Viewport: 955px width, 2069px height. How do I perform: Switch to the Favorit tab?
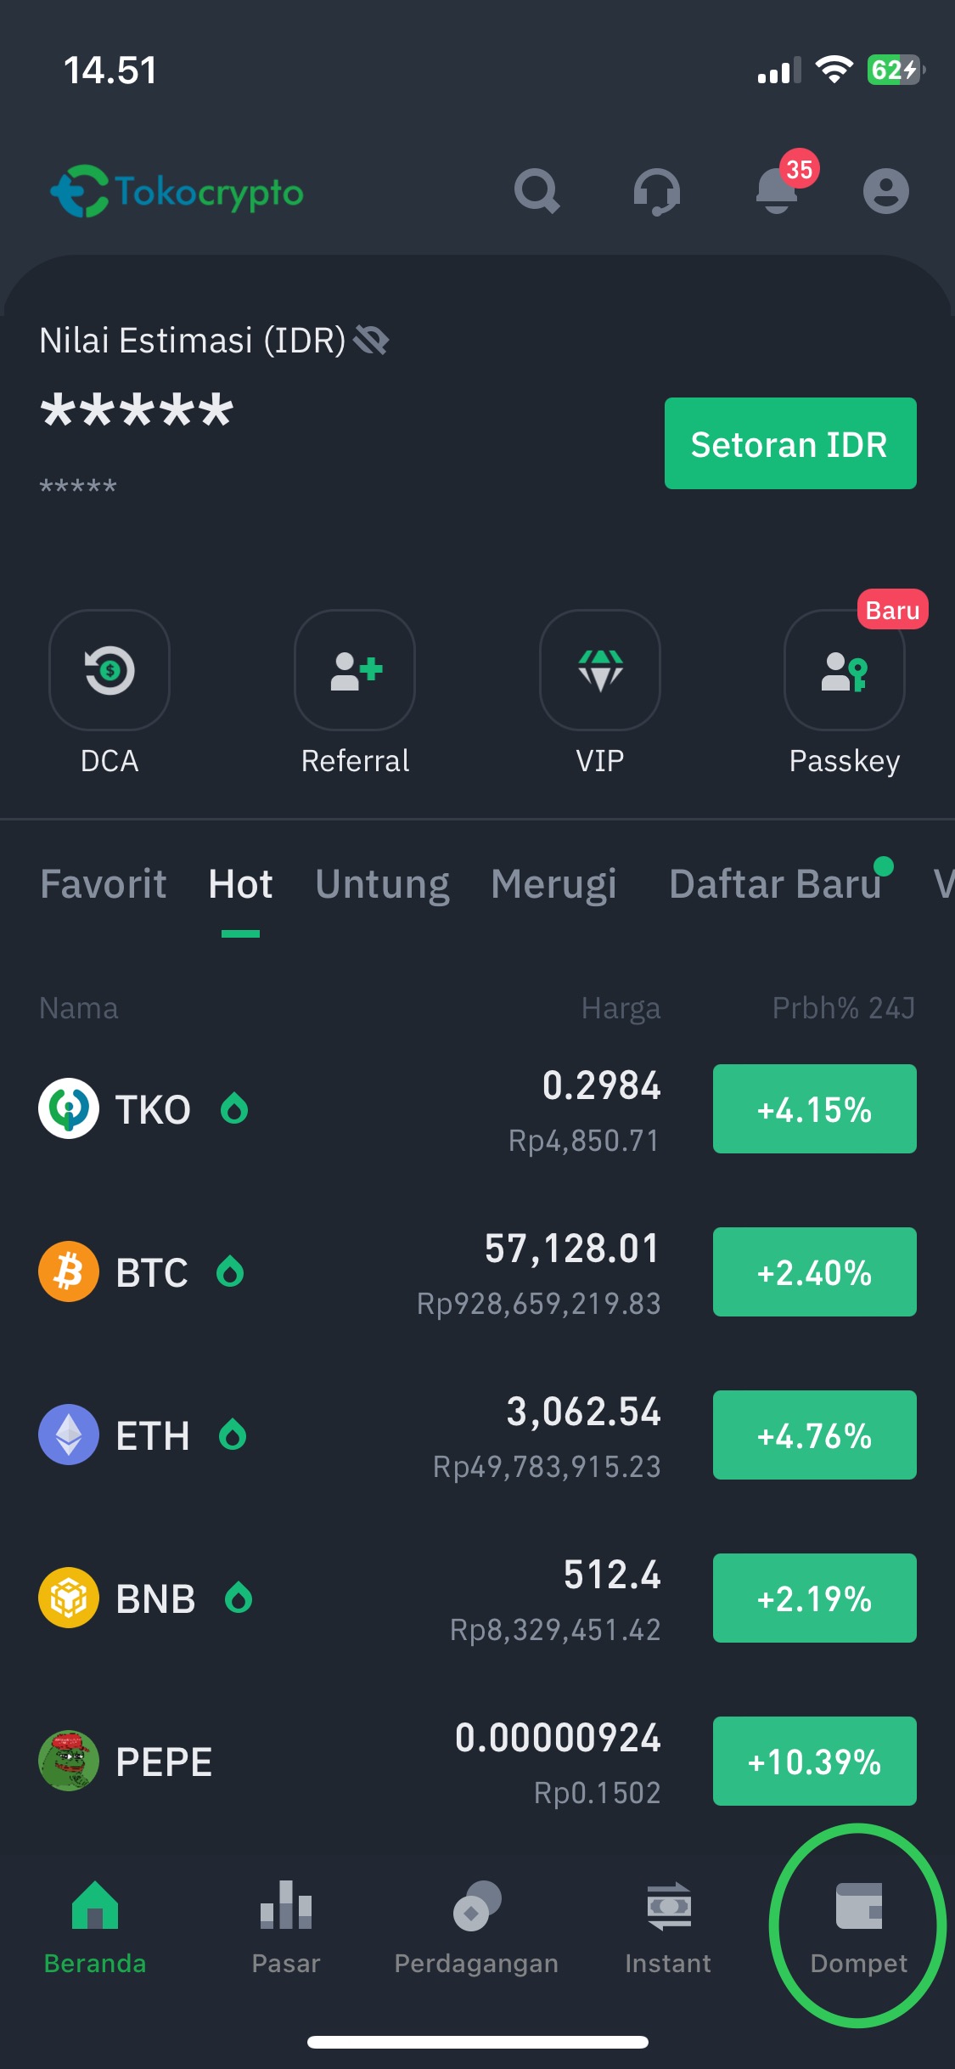[104, 884]
